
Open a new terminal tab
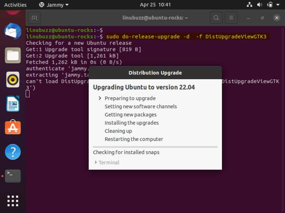34,18
